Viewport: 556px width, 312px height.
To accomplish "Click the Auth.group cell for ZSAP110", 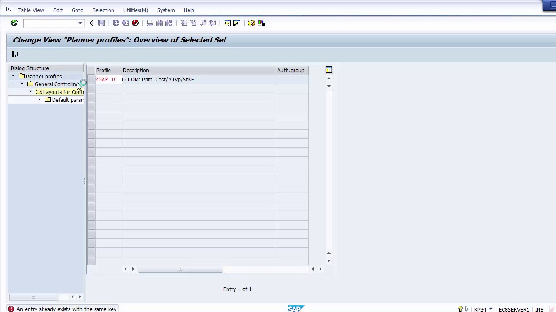I will tap(292, 80).
